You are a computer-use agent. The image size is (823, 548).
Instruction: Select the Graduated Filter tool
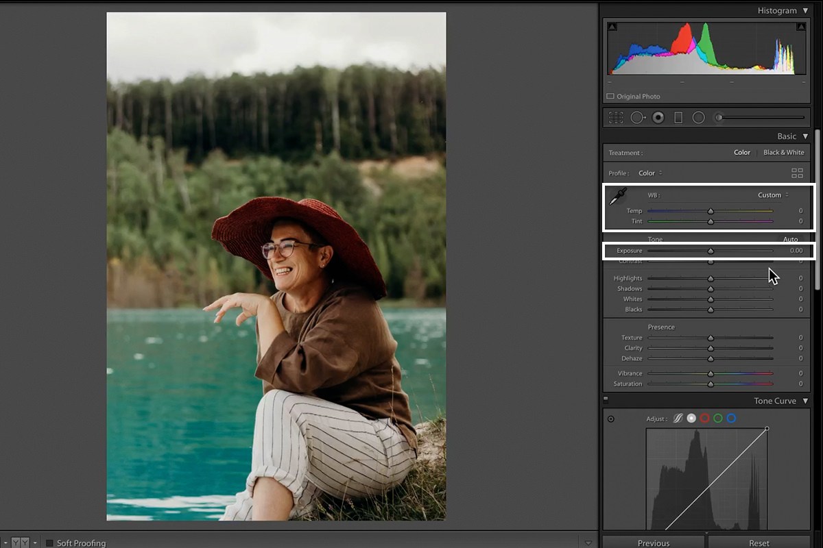coord(678,117)
